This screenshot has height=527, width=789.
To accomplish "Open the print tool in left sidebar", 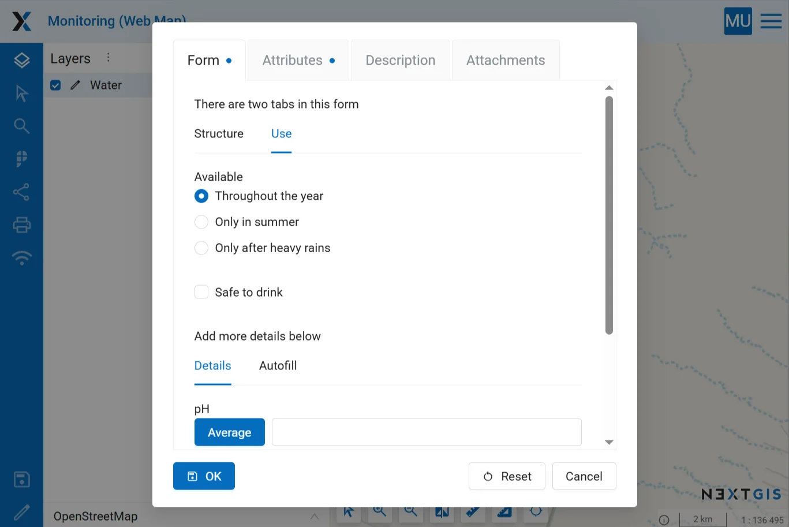I will [21, 225].
